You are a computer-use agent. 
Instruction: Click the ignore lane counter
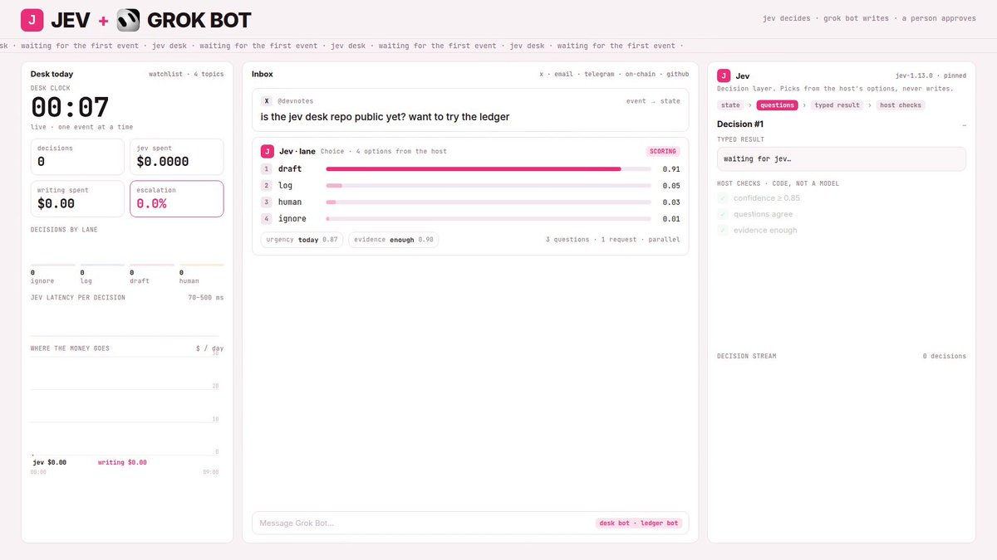(53, 273)
